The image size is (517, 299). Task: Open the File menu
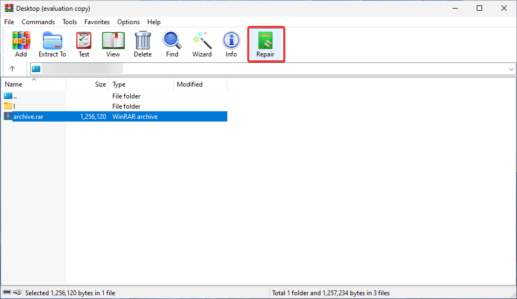click(x=9, y=22)
